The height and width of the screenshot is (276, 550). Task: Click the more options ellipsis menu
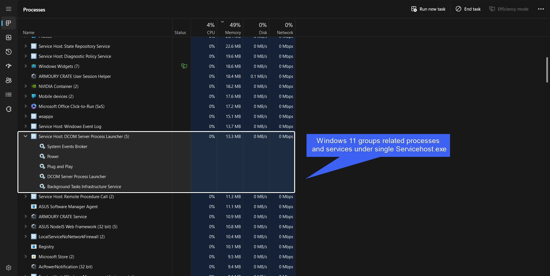(541, 9)
